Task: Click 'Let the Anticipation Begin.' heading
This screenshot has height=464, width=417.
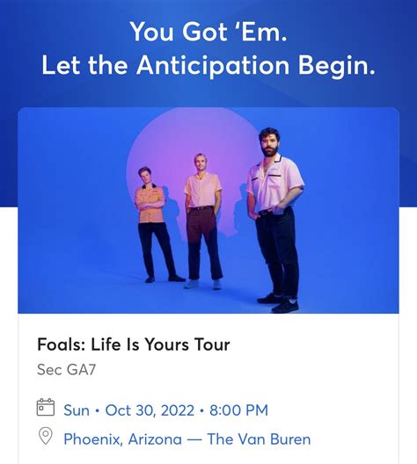Action: pyautogui.click(x=208, y=65)
